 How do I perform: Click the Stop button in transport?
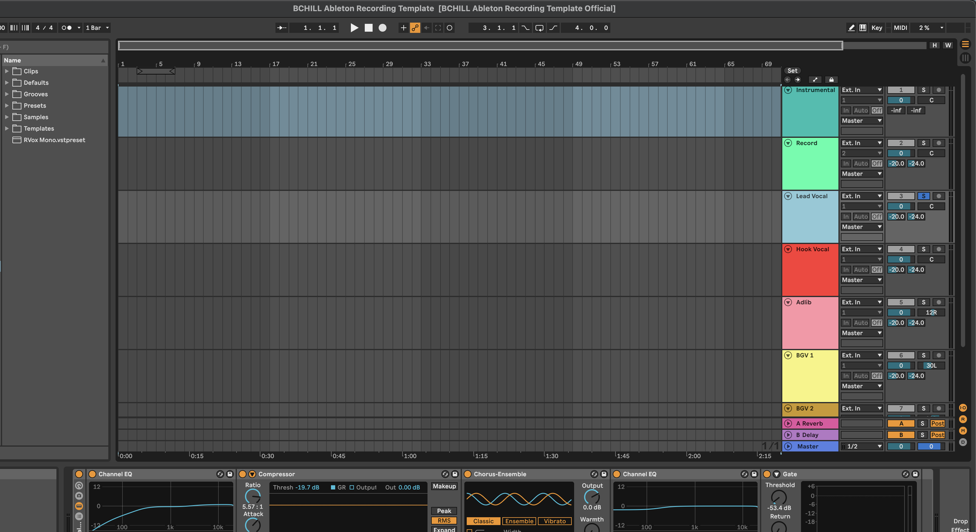(x=369, y=28)
